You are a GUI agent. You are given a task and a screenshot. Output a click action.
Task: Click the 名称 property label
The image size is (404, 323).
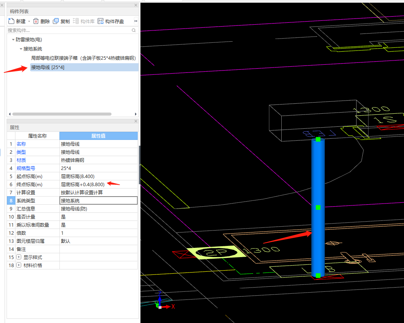pos(21,144)
